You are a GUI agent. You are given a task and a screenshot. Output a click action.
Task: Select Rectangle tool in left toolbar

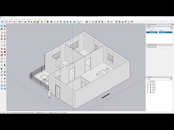click(x=2, y=36)
